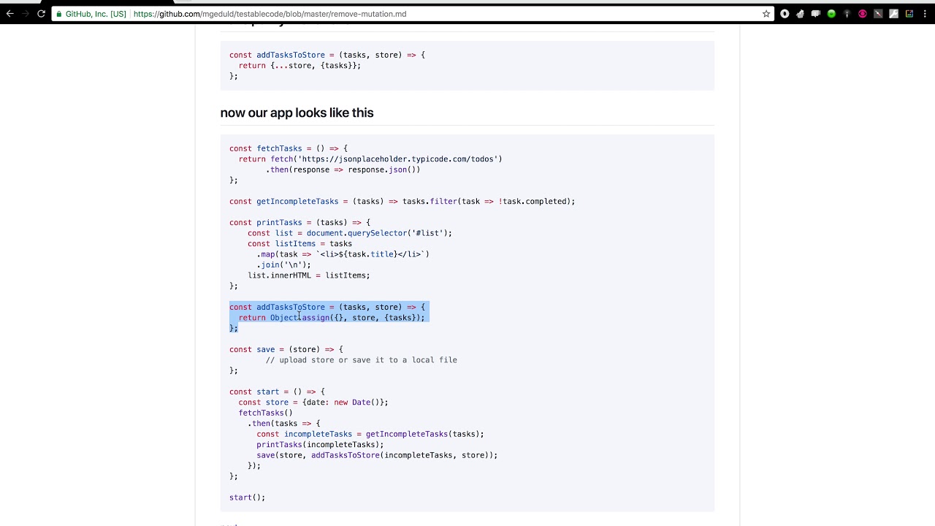This screenshot has width=935, height=526.
Task: Click the 'save(store, addTasksToStore(...))' line
Action: coord(377,455)
